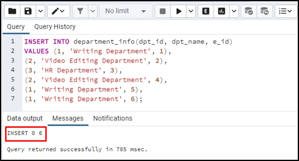Open the Data output tab

[x=25, y=118]
